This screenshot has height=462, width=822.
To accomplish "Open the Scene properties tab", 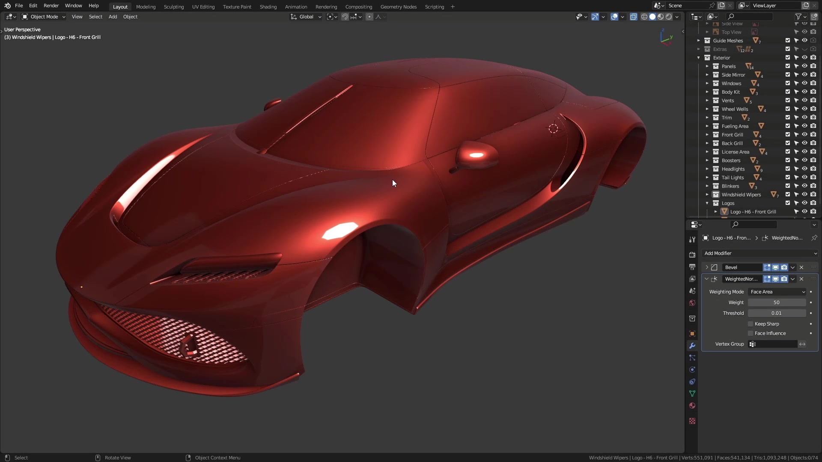I will point(692,291).
